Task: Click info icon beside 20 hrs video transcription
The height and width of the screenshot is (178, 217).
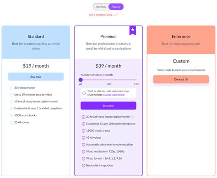Action: pos(132,117)
